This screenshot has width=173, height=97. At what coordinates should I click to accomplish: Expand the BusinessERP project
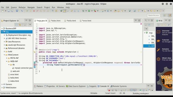coord(2,29)
